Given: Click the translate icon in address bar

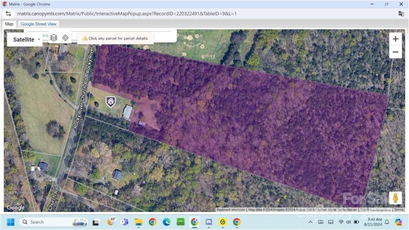Looking at the screenshot, I should click(x=401, y=13).
